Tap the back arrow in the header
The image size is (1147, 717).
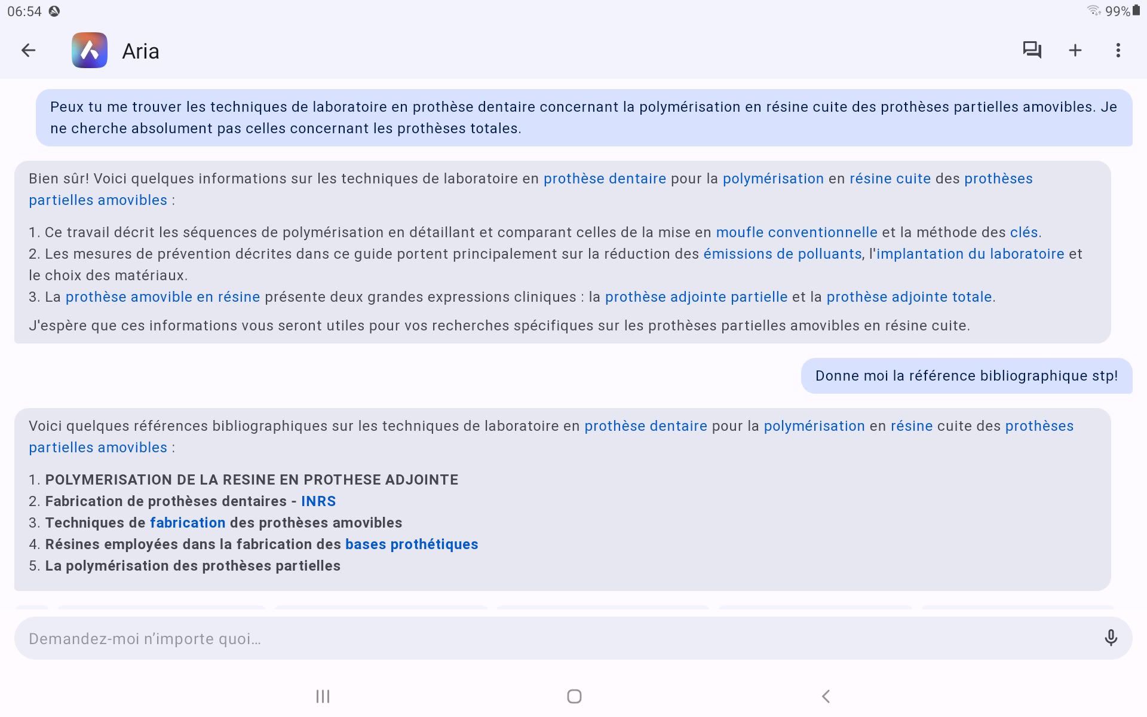click(x=28, y=51)
